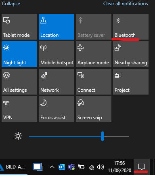This screenshot has height=175, width=155.
Task: Toggle Nearby sharing tile
Action: click(x=131, y=54)
